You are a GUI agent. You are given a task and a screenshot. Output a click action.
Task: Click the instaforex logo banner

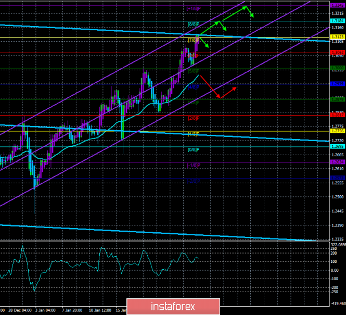(x=173, y=306)
